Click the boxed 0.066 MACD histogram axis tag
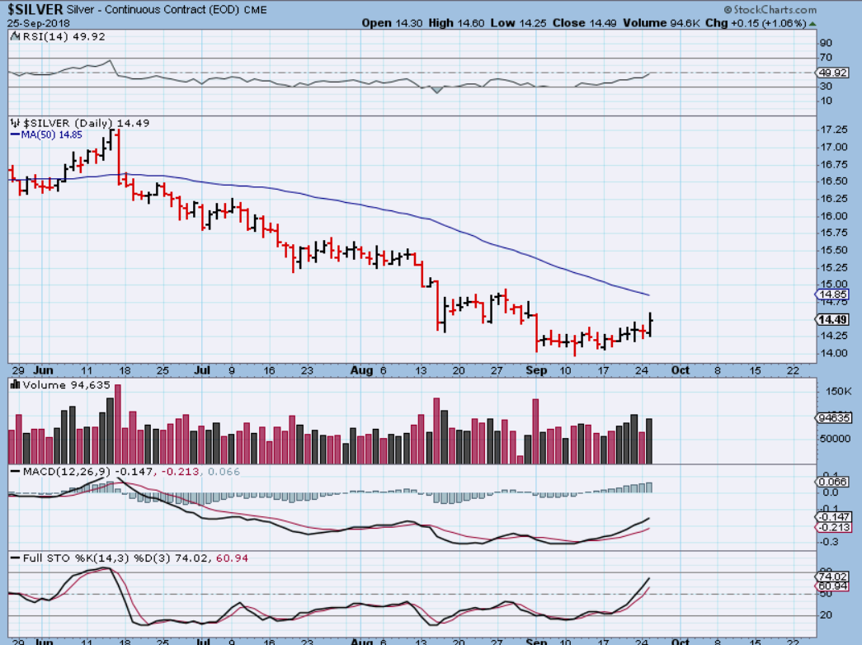Viewport: 862px width, 645px height. [x=833, y=482]
